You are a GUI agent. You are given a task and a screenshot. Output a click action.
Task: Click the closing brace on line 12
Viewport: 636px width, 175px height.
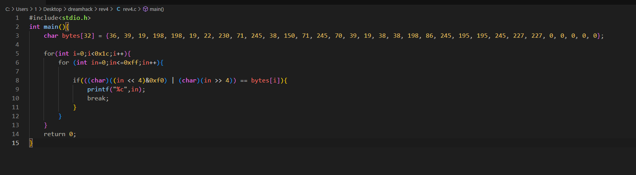60,116
